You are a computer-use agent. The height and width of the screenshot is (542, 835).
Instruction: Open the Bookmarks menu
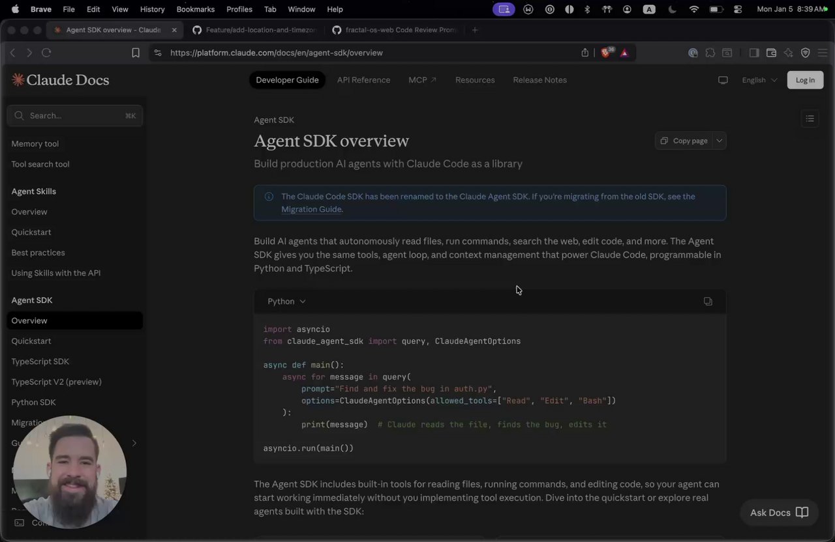[195, 9]
